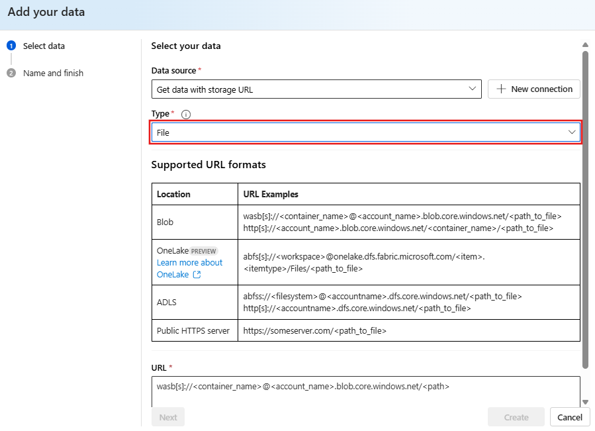595x431 pixels.
Task: Click the New connection button
Action: click(533, 89)
